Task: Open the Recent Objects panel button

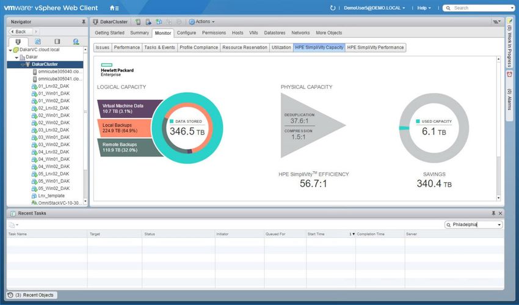Action: (32, 295)
